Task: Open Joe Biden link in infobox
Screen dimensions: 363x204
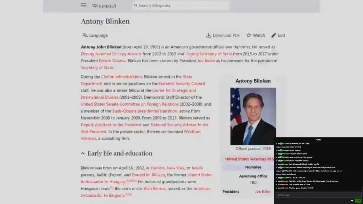Action: [x=263, y=192]
